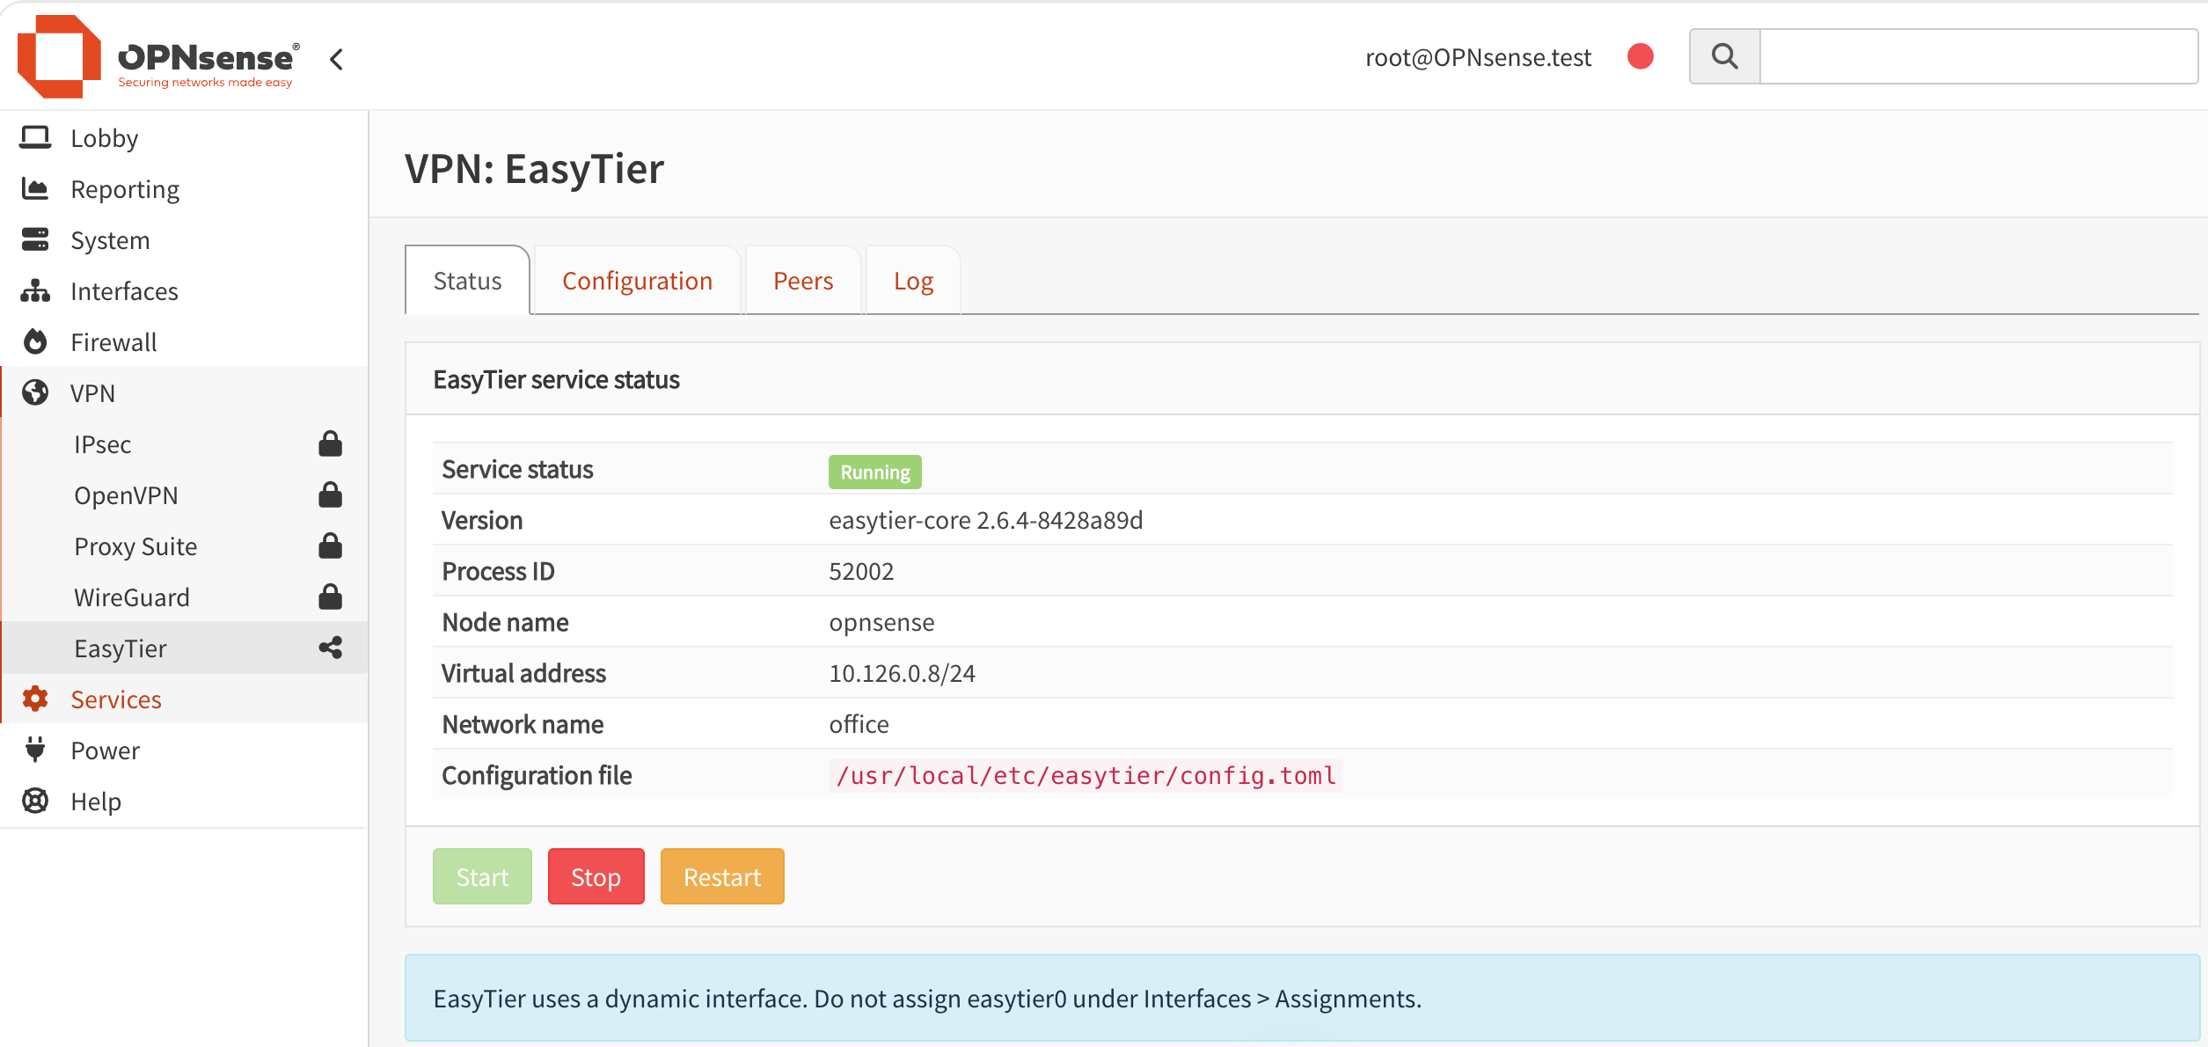This screenshot has height=1047, width=2208.
Task: Click the Reporting chart icon
Action: point(35,188)
